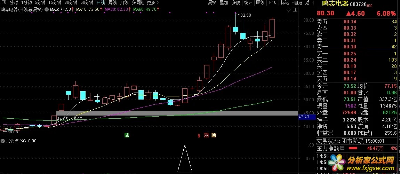Open the 多股 multi-stock view

pyautogui.click(x=236, y=3)
